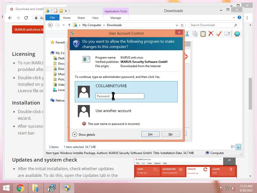Viewport: 257px width, 193px height.
Task: Go forward in the Explorer window
Action: pos(57,25)
